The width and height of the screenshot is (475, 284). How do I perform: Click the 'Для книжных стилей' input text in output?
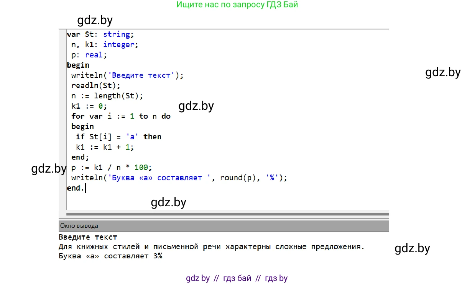[x=211, y=247]
